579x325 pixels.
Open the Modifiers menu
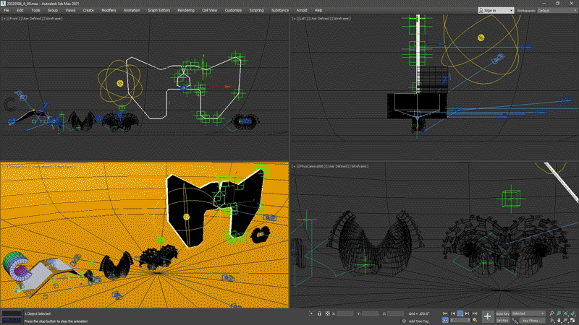tap(109, 11)
